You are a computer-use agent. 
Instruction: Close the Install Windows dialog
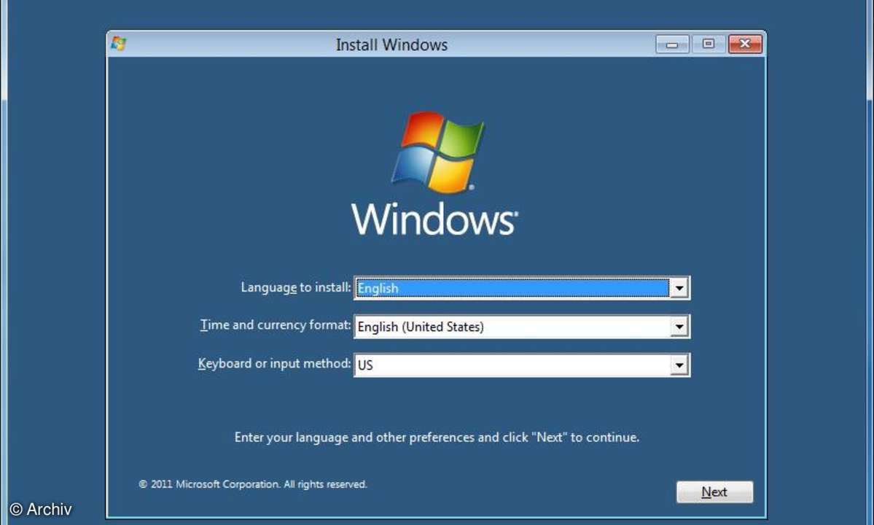tap(745, 44)
